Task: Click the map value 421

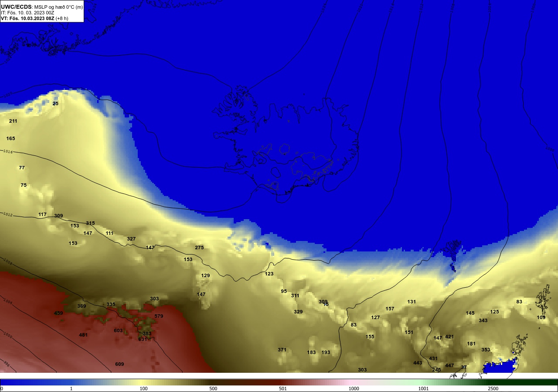Action: [449, 337]
